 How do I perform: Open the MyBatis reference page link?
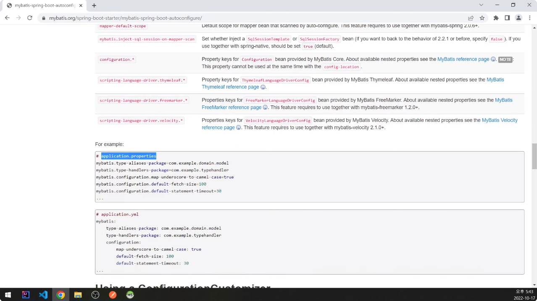463,59
